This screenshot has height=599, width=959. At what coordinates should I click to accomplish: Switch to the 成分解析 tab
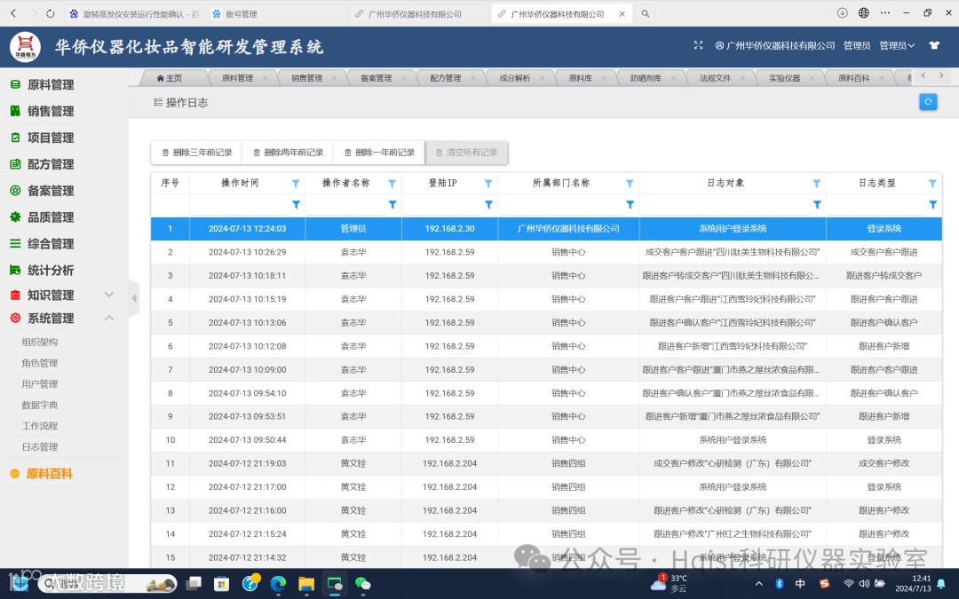click(x=514, y=78)
